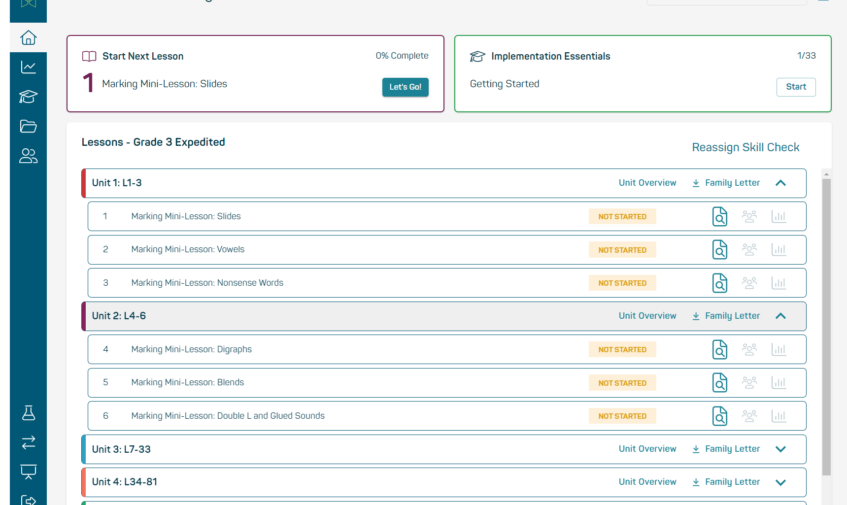Open the students/groups sidebar icon
Screen dimensions: 847x505
coord(28,156)
